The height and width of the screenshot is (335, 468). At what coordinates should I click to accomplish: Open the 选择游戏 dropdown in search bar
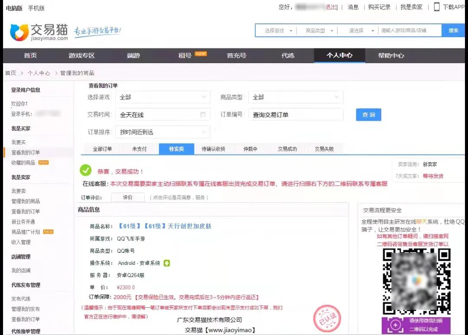[278, 30]
